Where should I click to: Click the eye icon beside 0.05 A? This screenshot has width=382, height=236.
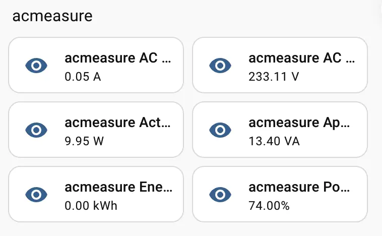click(x=36, y=65)
